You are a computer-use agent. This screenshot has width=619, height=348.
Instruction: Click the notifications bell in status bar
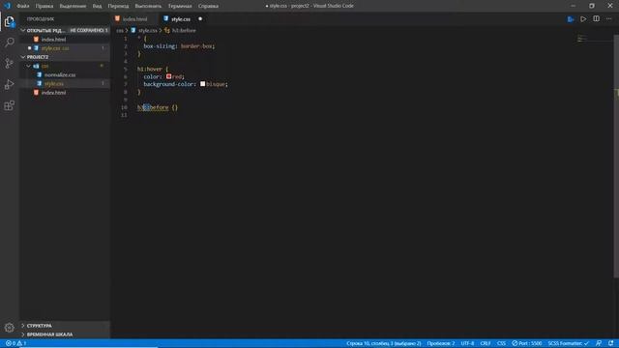(610, 343)
